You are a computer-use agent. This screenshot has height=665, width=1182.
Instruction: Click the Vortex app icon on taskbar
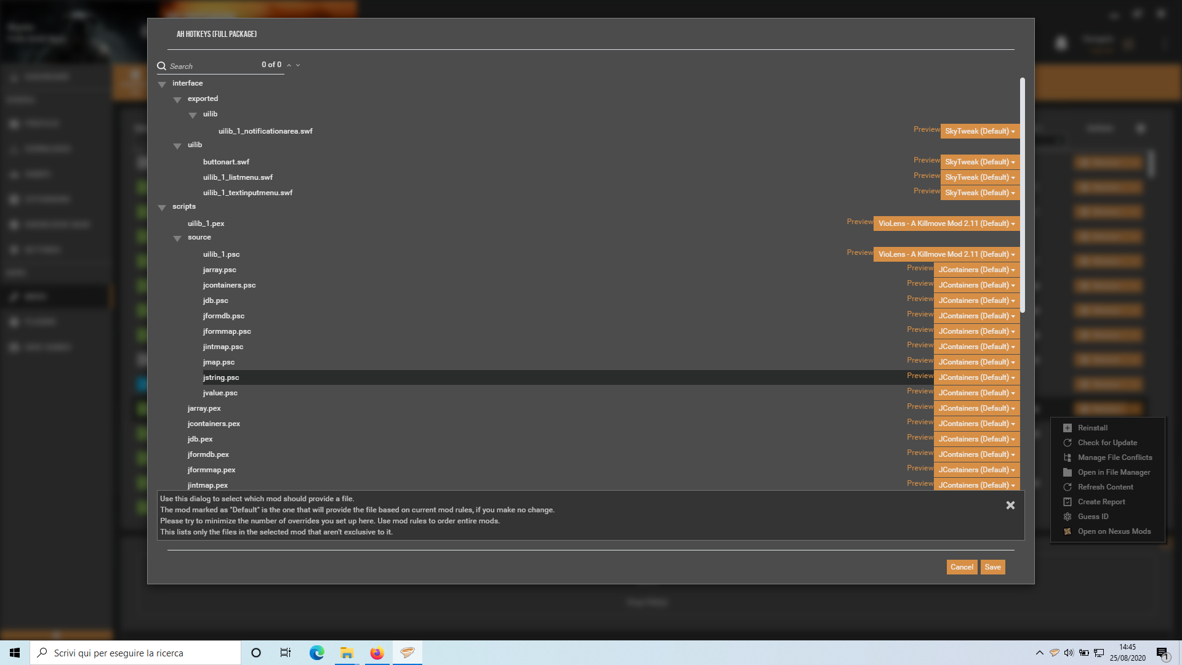pos(407,653)
